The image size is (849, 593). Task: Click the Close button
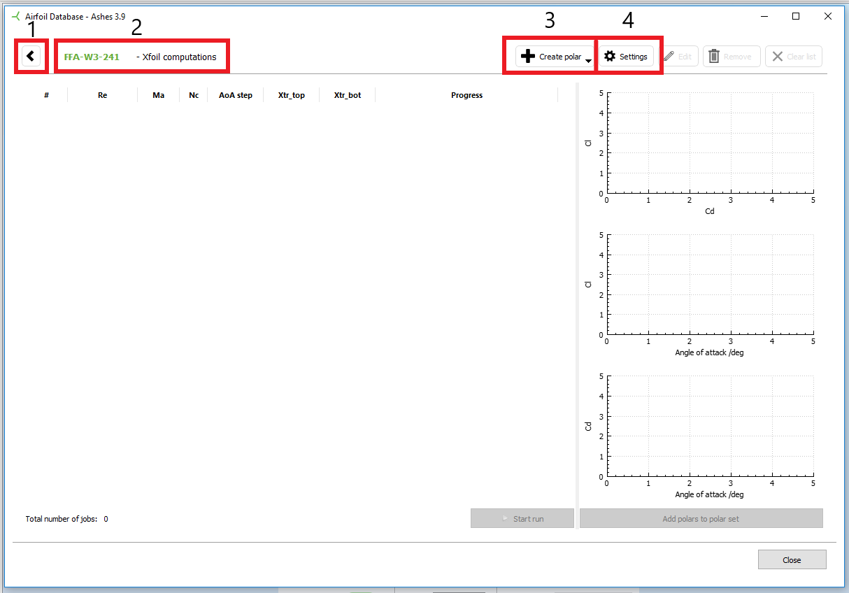pos(792,559)
